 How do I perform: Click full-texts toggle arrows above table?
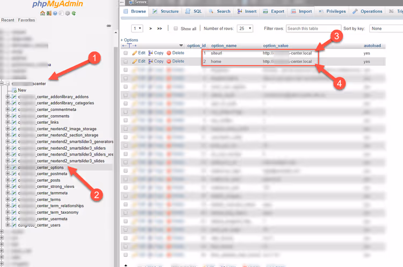point(129,46)
